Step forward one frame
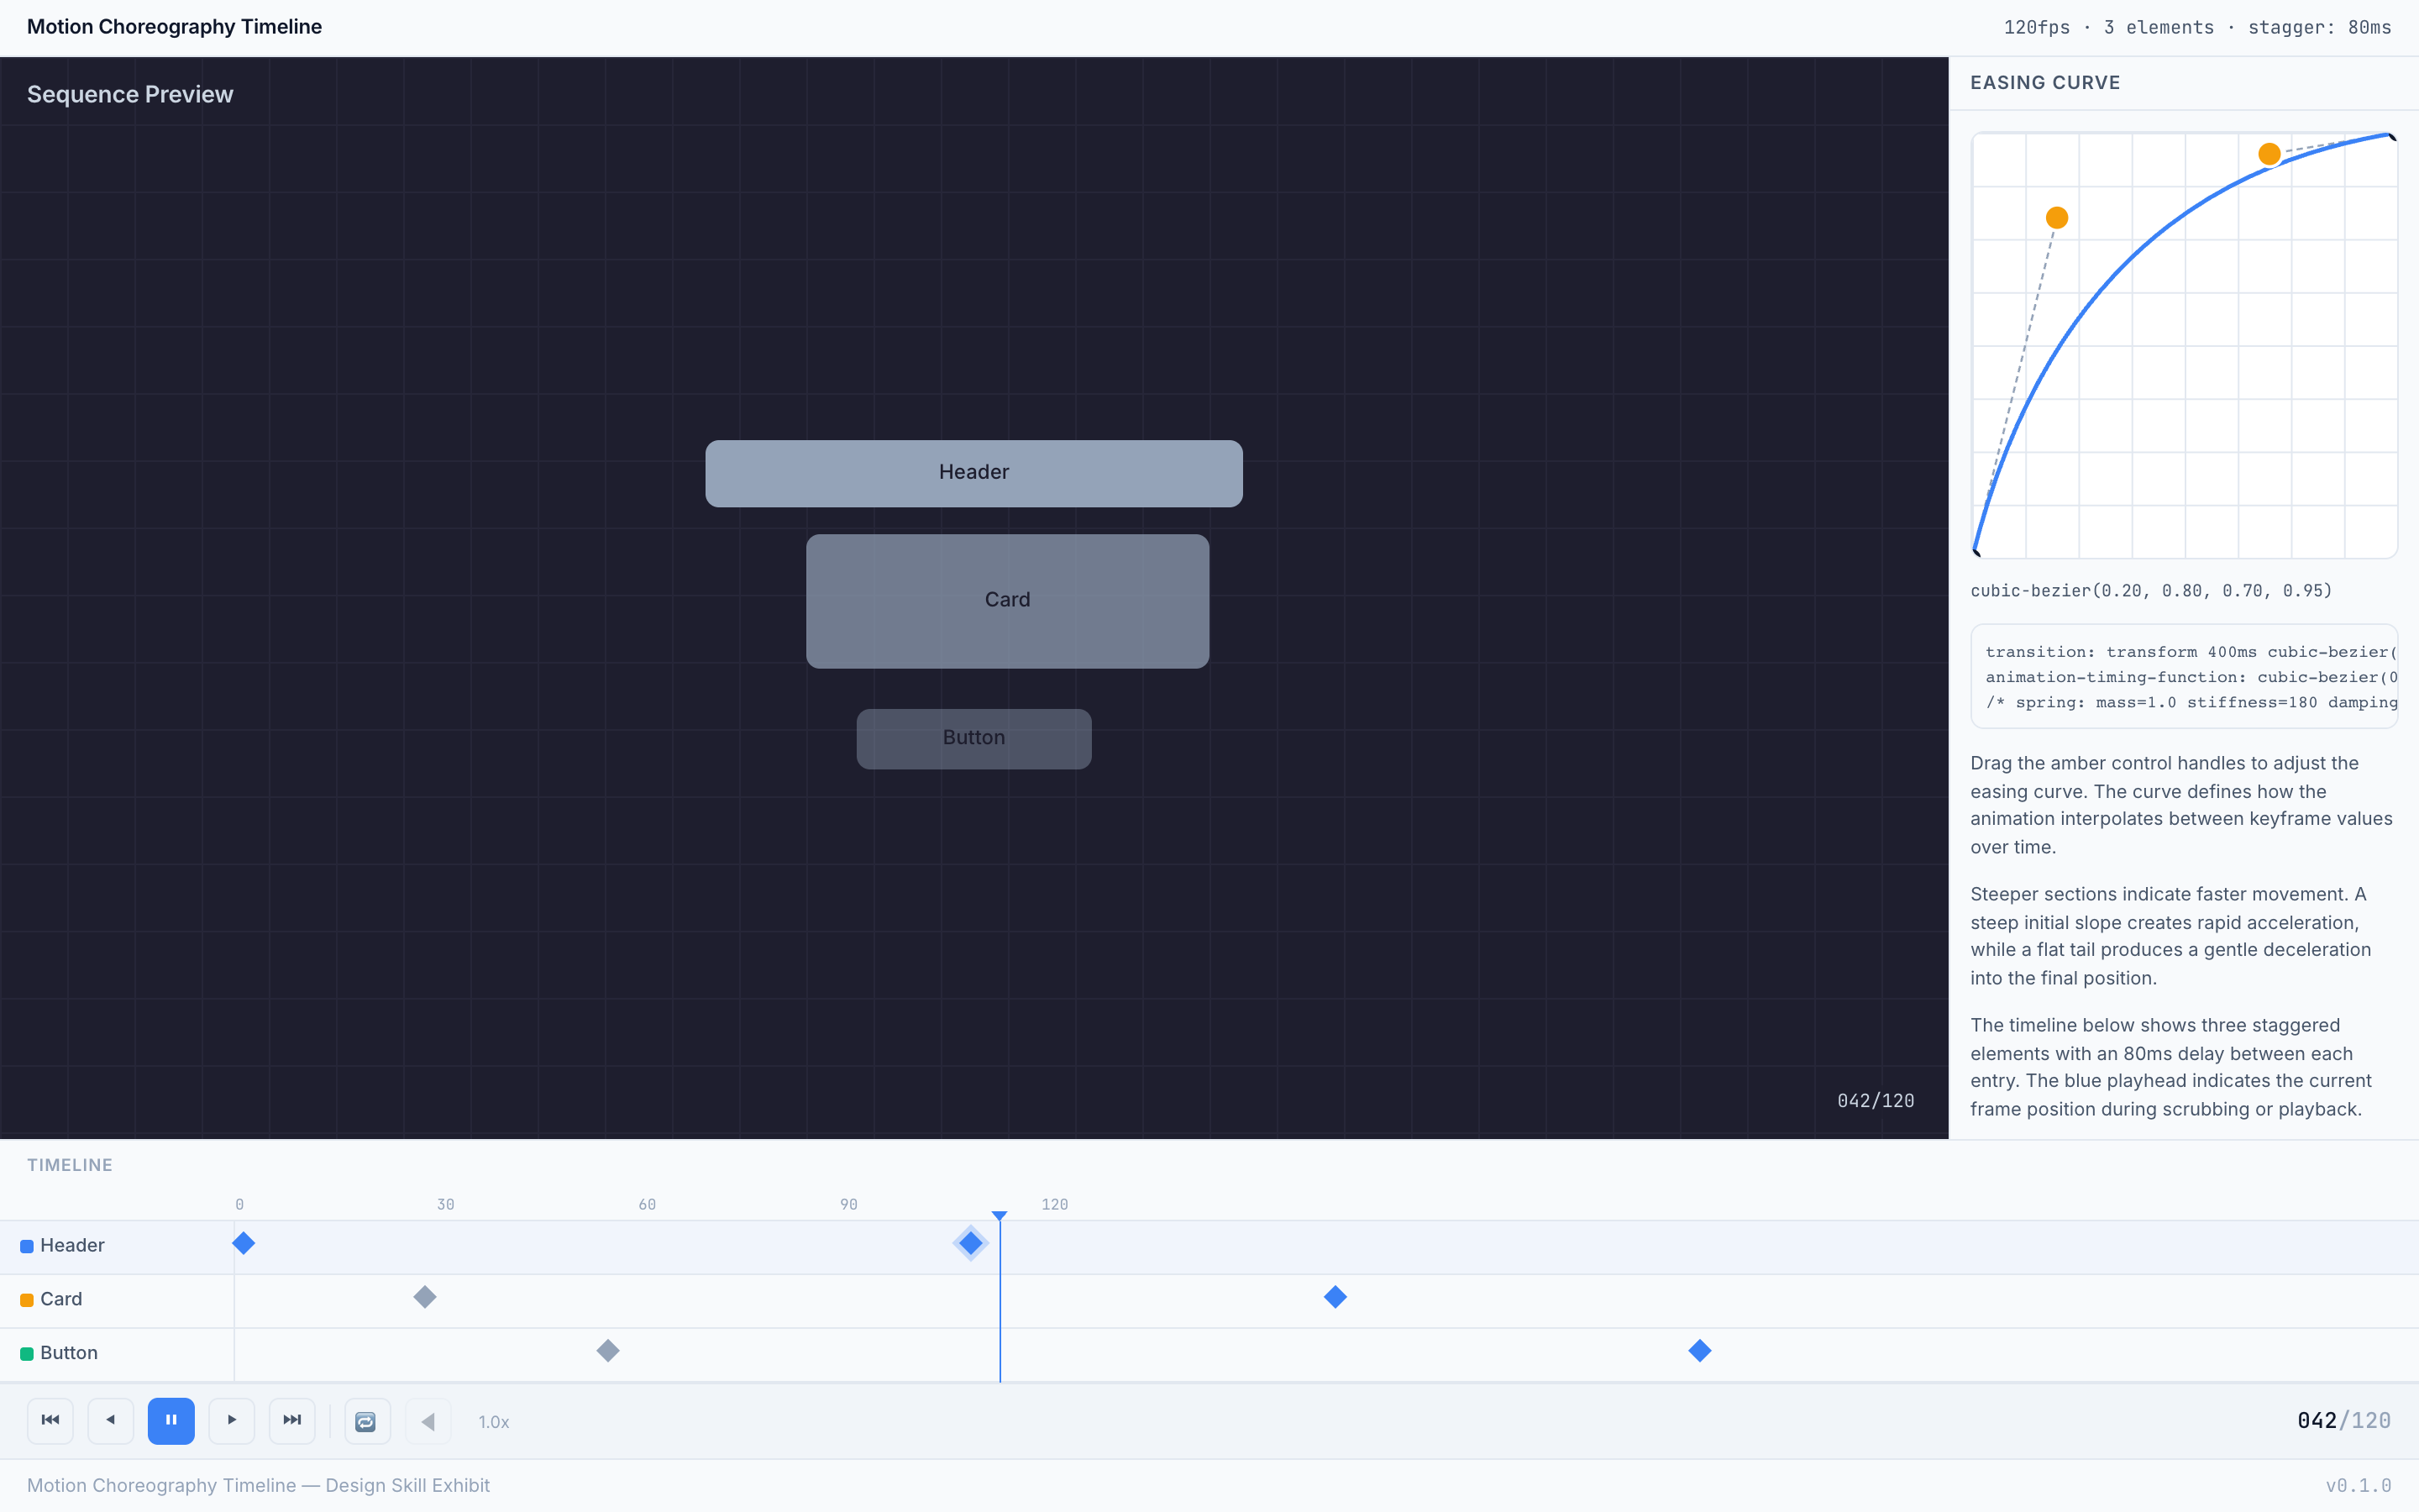This screenshot has height=1512, width=2419. (232, 1420)
